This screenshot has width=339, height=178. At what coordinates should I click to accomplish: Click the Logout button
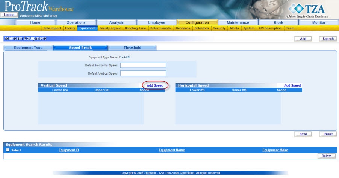coord(9,15)
